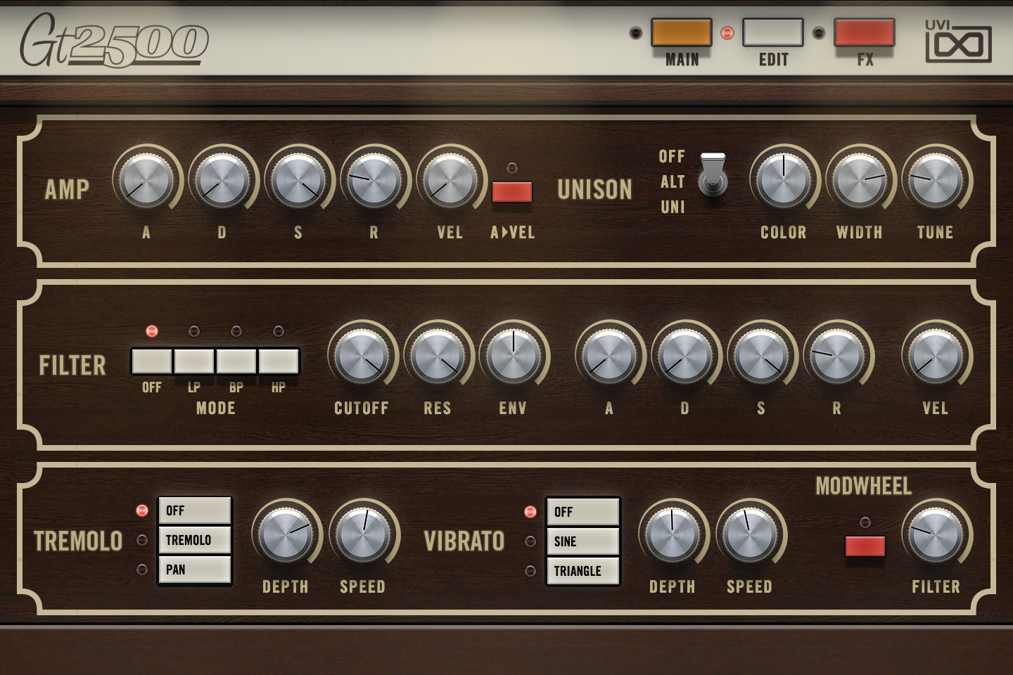Viewport: 1013px width, 675px height.
Task: Click the Unison COLOR knob
Action: tap(783, 181)
